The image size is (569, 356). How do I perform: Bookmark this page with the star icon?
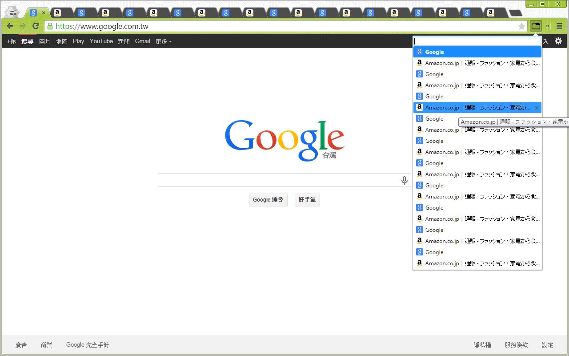[521, 26]
